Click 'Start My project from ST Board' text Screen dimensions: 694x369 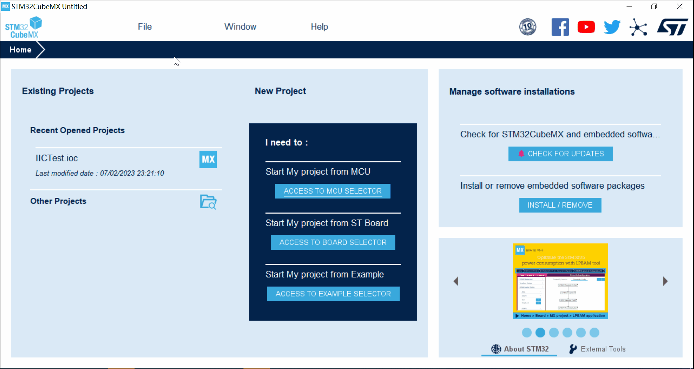coord(327,223)
